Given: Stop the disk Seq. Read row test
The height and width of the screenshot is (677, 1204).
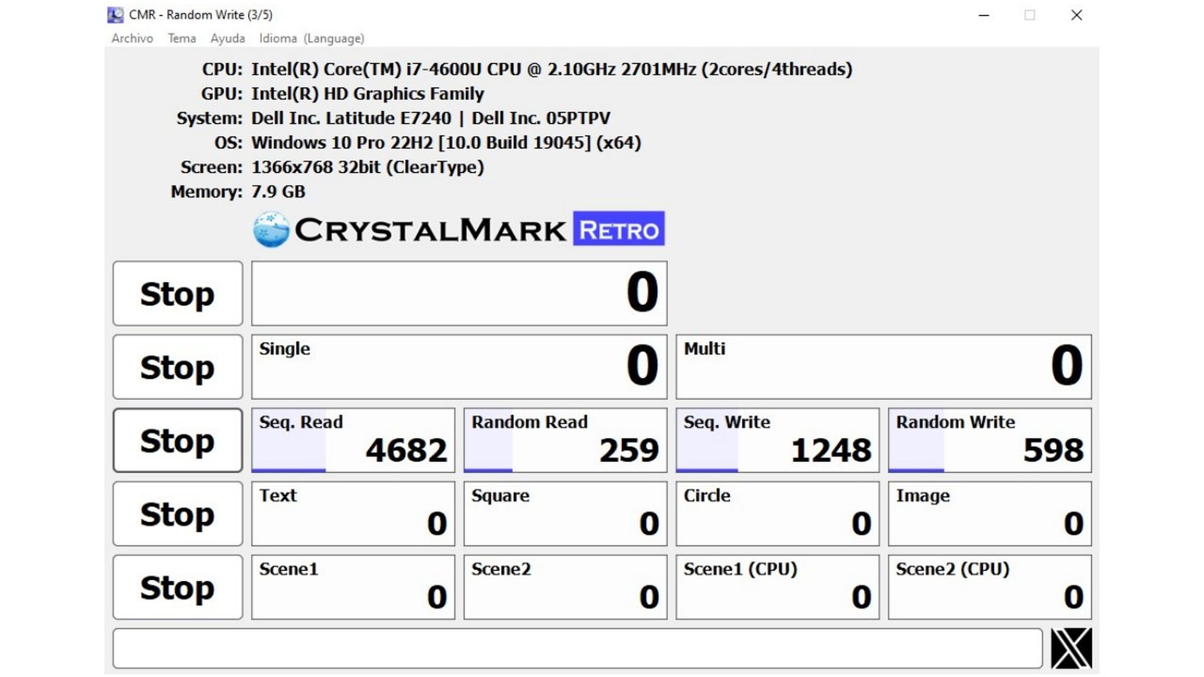Looking at the screenshot, I should (177, 440).
